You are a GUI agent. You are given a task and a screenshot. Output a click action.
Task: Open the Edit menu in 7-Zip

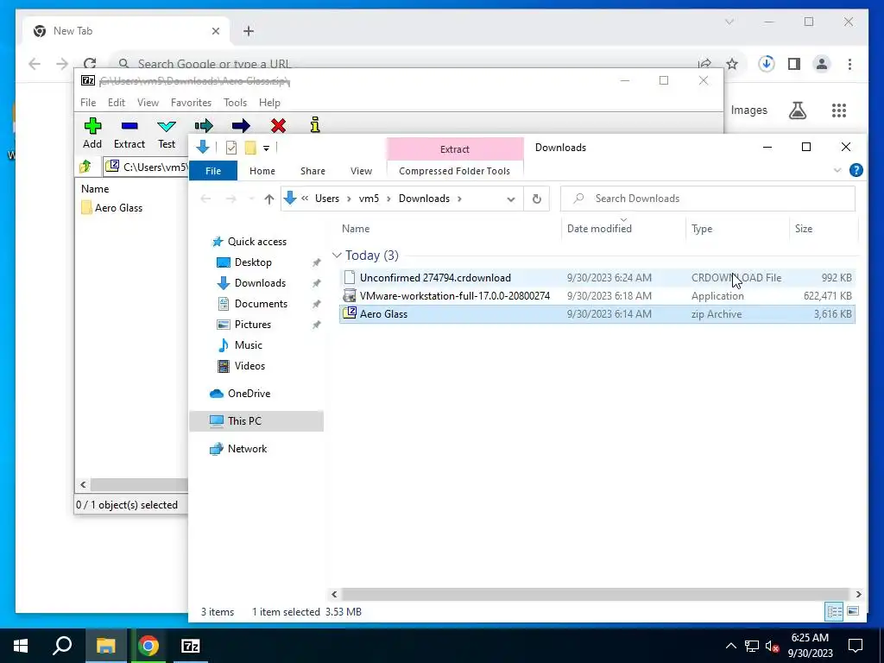117,103
